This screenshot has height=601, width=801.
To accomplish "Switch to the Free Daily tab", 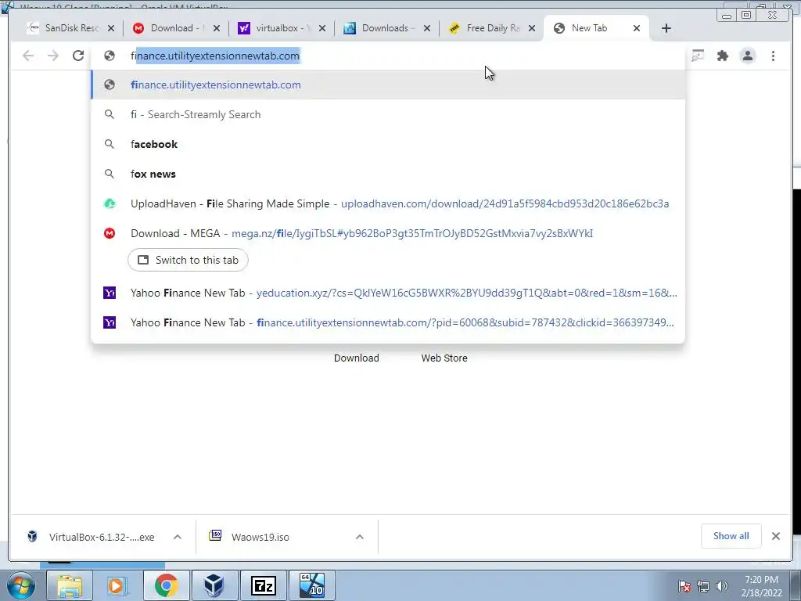I will click(491, 28).
